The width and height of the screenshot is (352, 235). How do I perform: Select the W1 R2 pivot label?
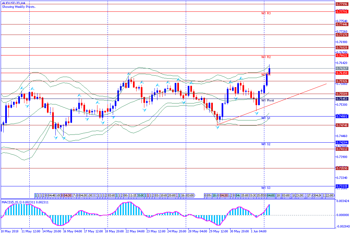[266, 57]
